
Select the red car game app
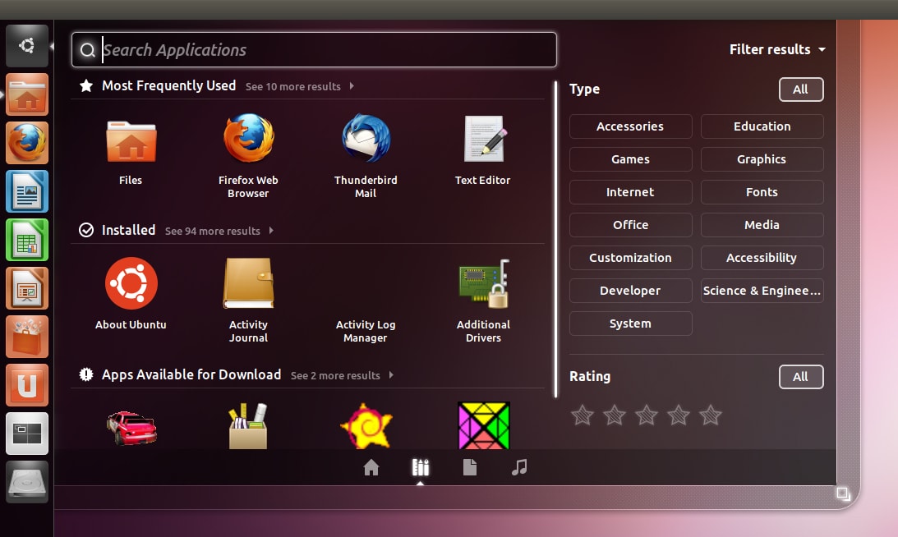click(131, 427)
